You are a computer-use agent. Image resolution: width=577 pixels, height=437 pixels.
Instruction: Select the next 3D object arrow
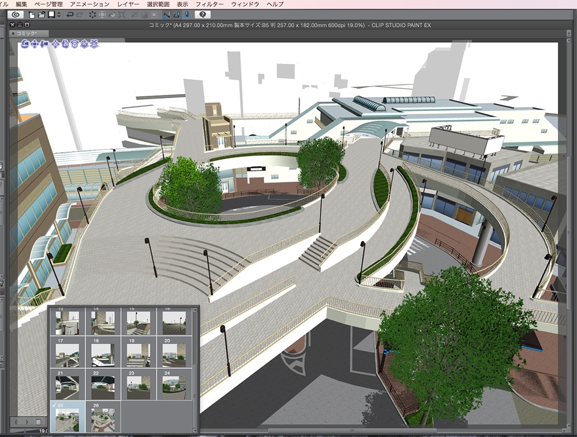coord(27,422)
